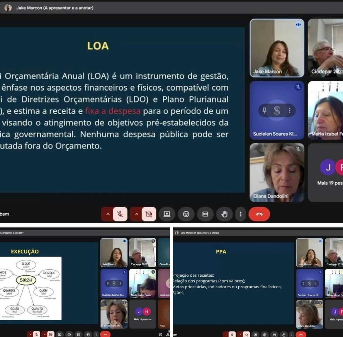Screen dimensions: 343x337
Task: Open meeting details info icon in EXECUÇÃO screenshot
Action: tap(161, 334)
